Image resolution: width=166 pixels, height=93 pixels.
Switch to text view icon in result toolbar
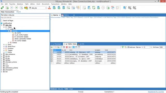79,47
